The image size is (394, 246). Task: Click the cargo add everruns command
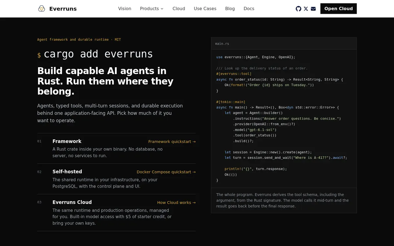coord(98,54)
